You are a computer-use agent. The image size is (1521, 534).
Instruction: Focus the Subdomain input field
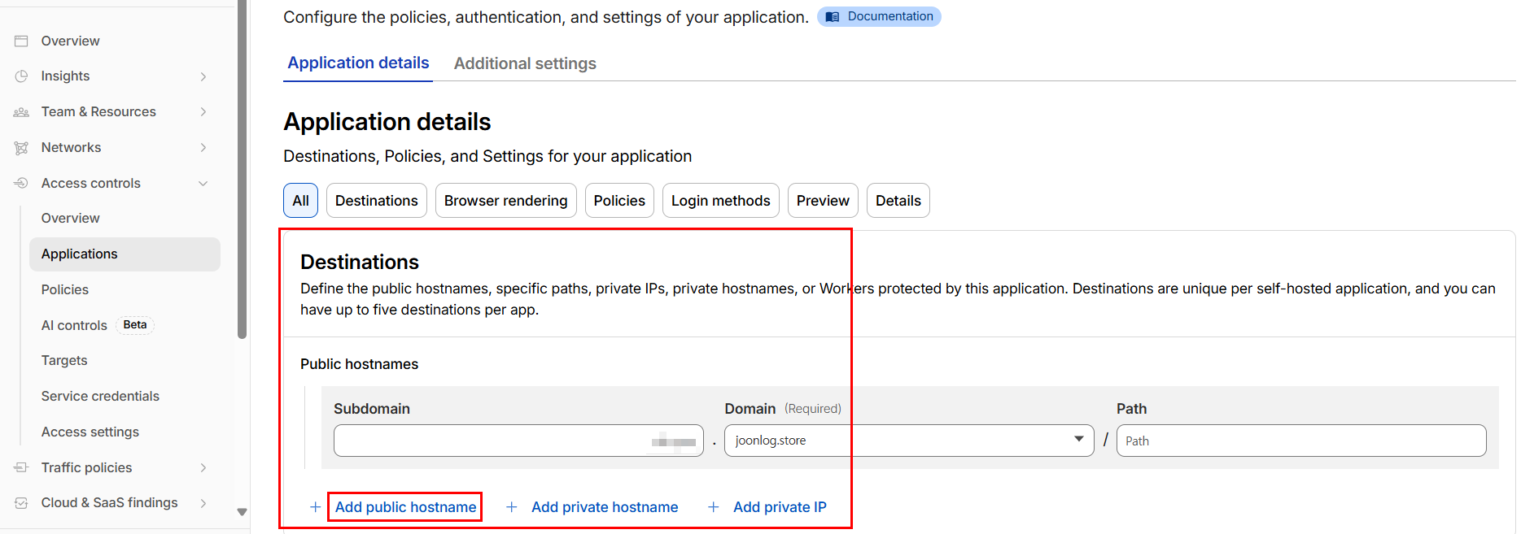tap(518, 441)
